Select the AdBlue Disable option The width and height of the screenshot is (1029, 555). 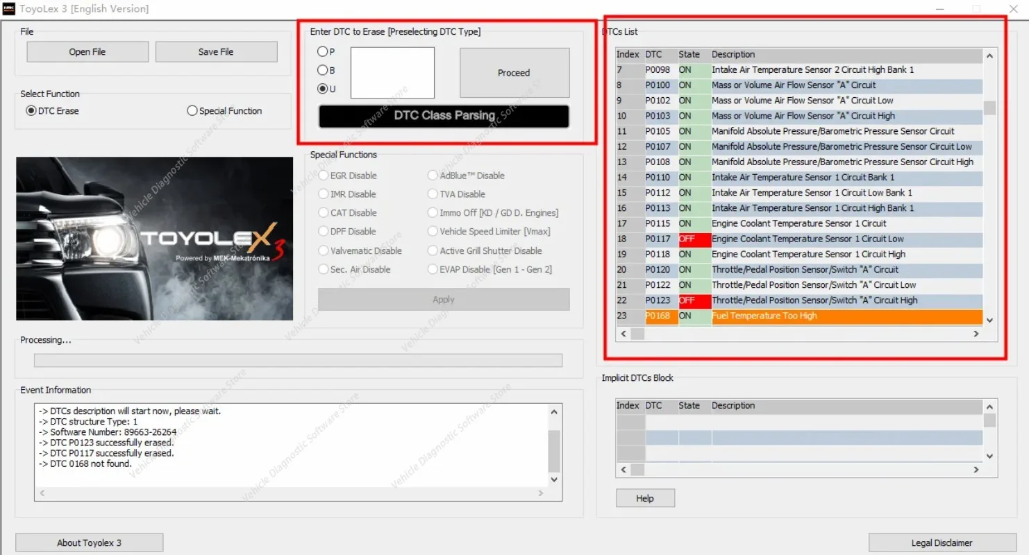(x=467, y=176)
